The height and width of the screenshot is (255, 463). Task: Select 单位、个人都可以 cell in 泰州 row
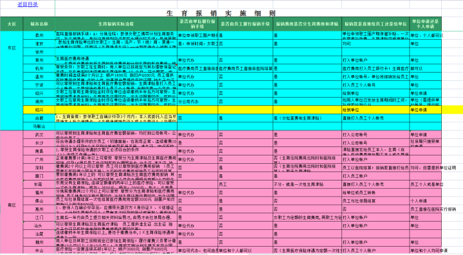tap(426, 35)
